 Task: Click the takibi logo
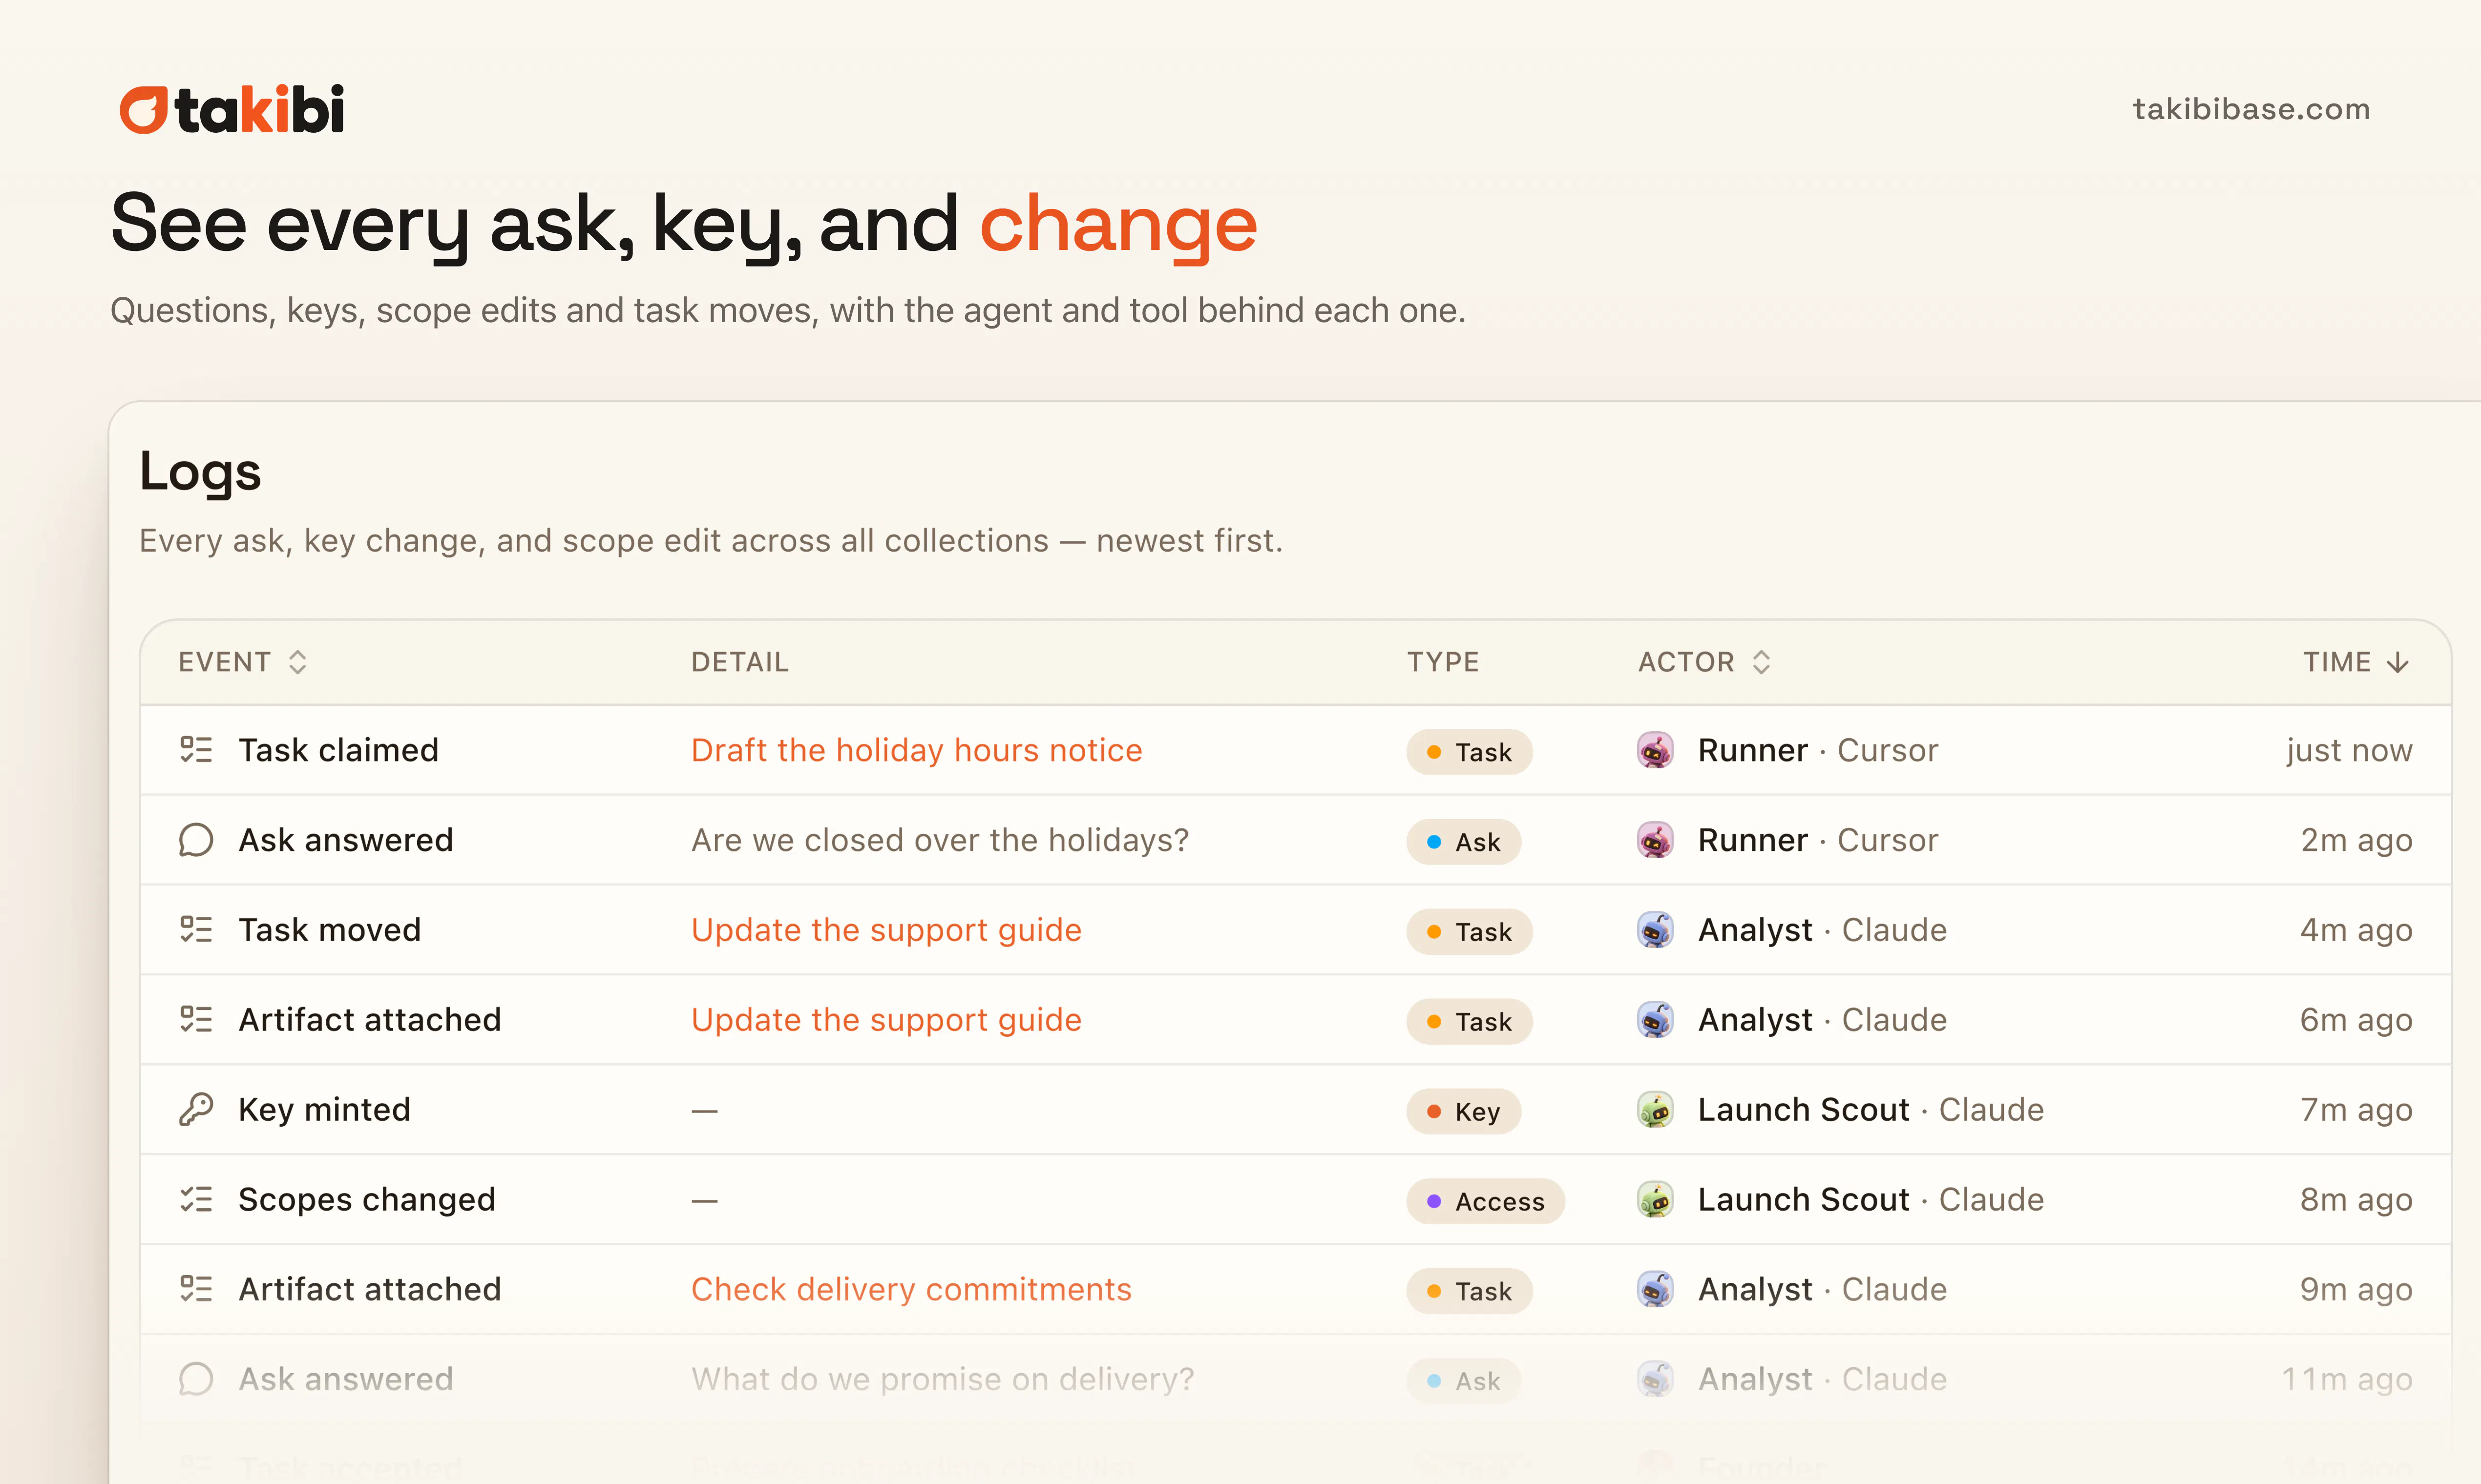tap(232, 109)
